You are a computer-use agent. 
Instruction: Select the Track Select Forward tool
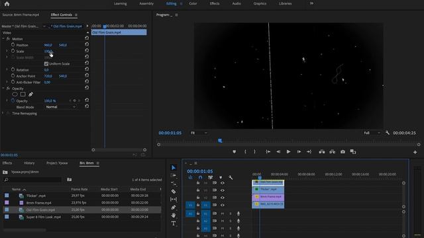pyautogui.click(x=174, y=175)
